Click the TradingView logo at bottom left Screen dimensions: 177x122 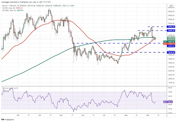[8, 120]
